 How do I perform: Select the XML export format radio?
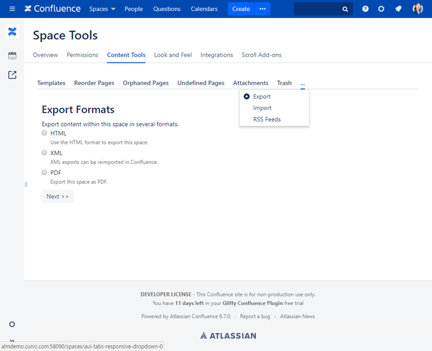pyautogui.click(x=44, y=153)
